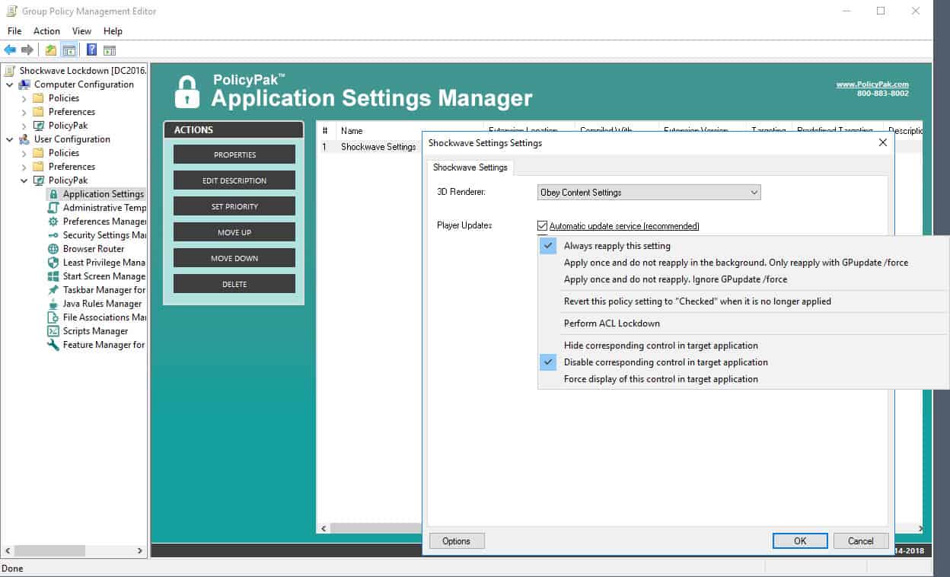Collapse PolicyPak under User Configuration
The image size is (950, 577).
coord(24,180)
